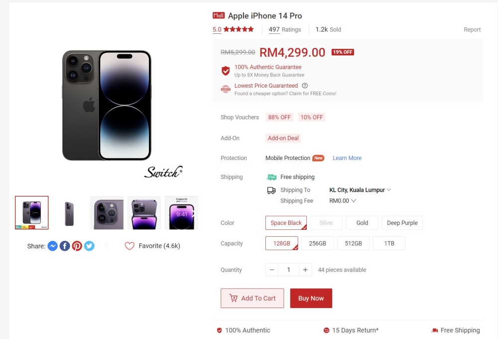Open Lowest Price Guaranteed help icon

[305, 86]
